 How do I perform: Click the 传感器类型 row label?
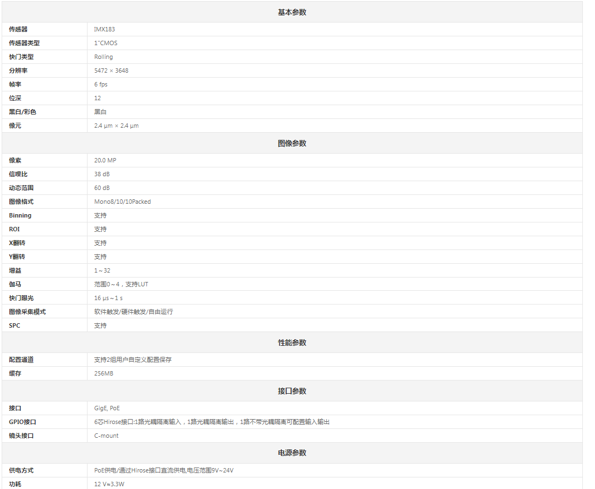(24, 43)
